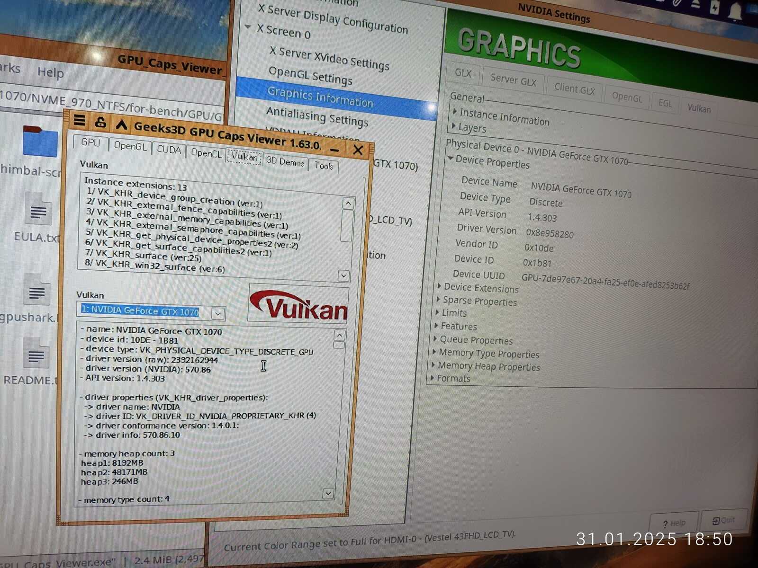
Task: Open the OpenCL tab
Action: click(x=206, y=153)
